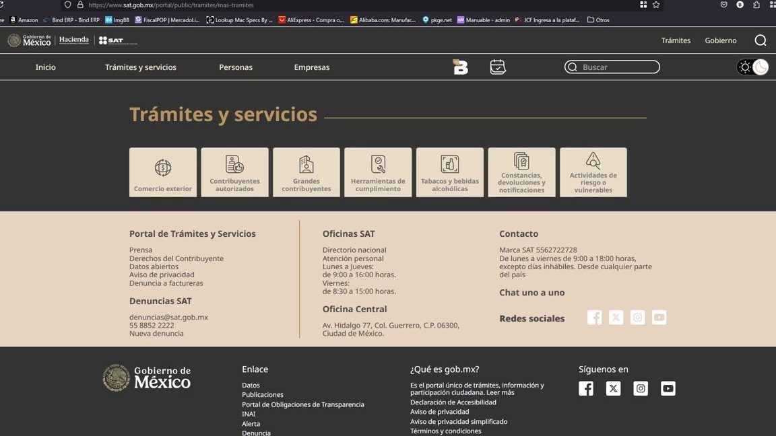This screenshot has width=776, height=436.
Task: Expand the Personas navigation menu
Action: click(236, 67)
